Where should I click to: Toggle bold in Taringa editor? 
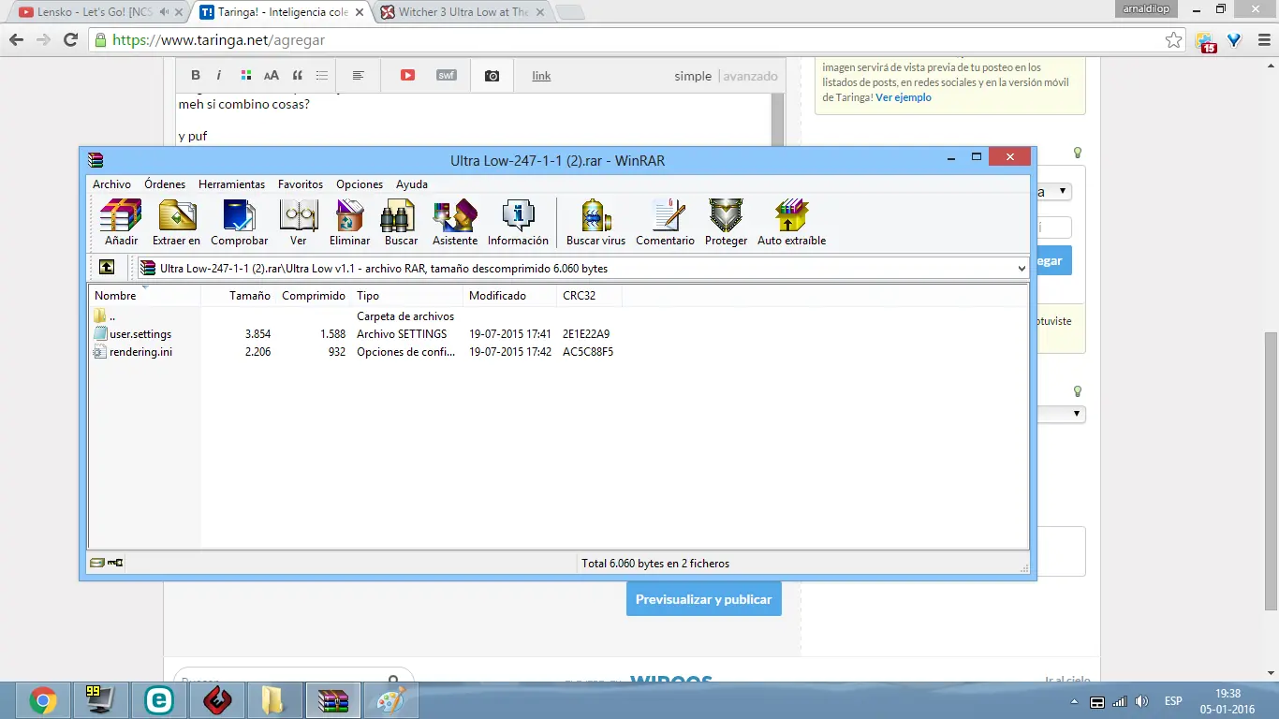(x=196, y=75)
